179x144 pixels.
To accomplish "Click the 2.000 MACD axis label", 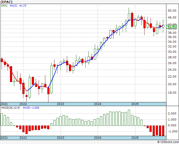I will (173, 114).
